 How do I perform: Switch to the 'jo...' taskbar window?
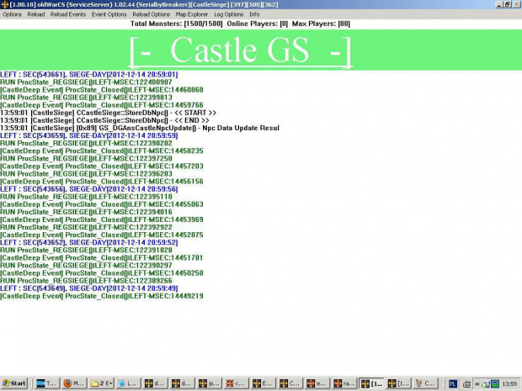(x=215, y=383)
